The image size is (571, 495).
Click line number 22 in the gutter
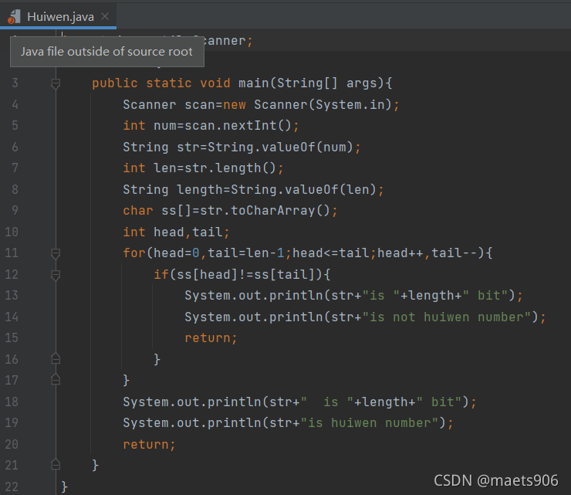[12, 487]
